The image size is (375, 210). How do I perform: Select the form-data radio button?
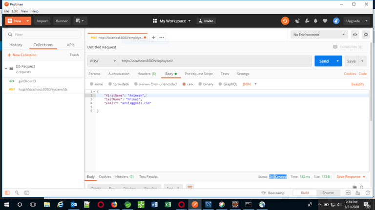pyautogui.click(x=110, y=84)
